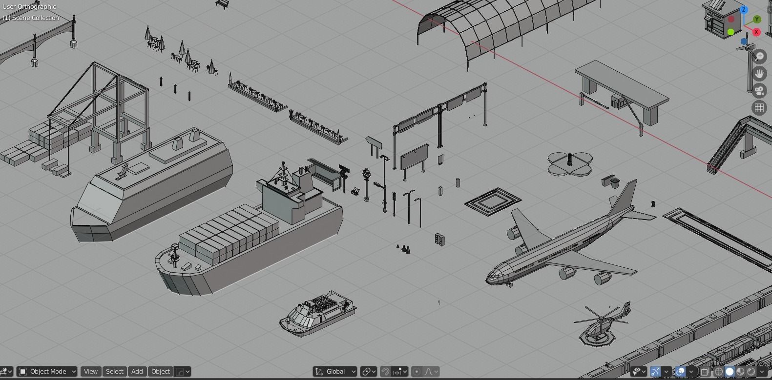
Task: Click the Z axis on navigation gizmo
Action: point(744,10)
